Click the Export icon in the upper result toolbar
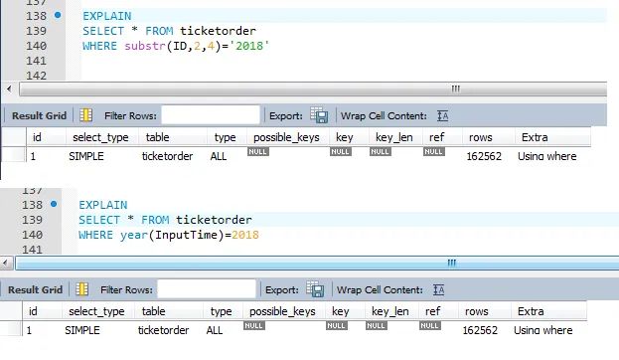This screenshot has height=360, width=619. point(319,115)
